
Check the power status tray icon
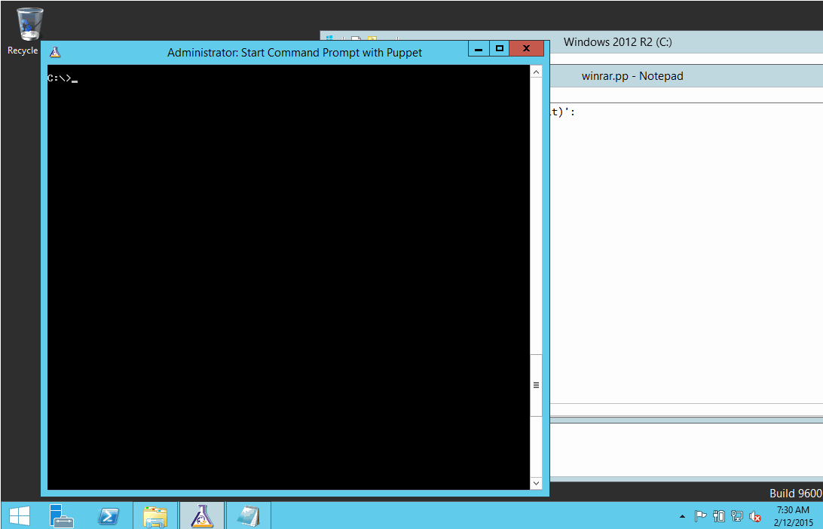point(719,516)
